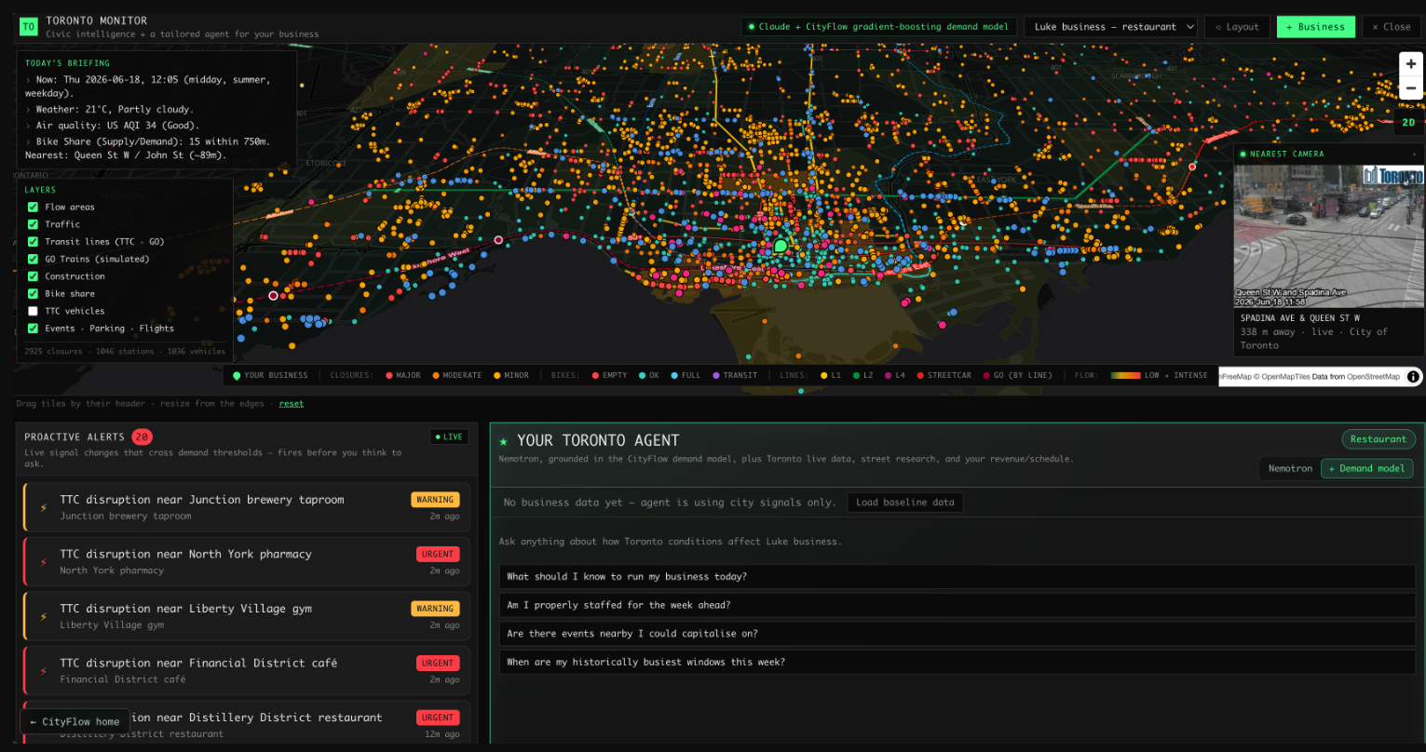Screen dimensions: 1426x752
Task: Click the TORONTO MONITOR title text
Action: coord(97,20)
